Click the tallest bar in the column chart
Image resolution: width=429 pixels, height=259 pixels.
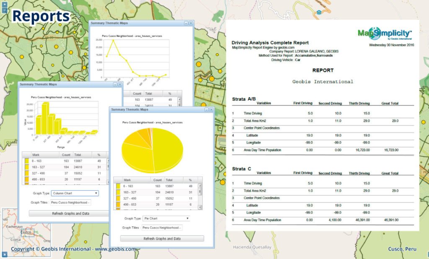[x=45, y=118]
